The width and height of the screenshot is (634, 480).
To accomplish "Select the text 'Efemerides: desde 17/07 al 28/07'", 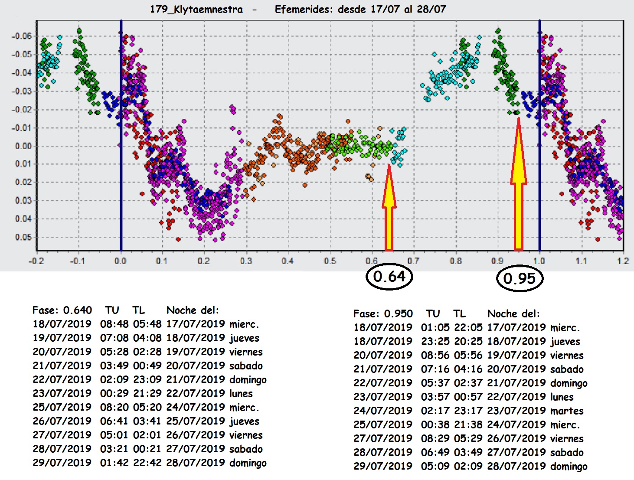I will (360, 9).
